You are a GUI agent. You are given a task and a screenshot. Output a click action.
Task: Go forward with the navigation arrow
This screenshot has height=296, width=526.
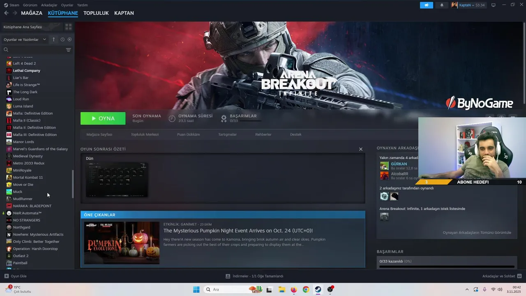pos(15,13)
